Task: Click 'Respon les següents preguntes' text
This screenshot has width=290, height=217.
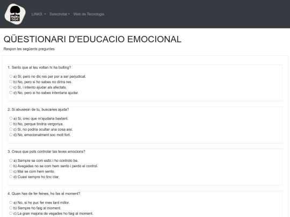Action: [x=29, y=49]
